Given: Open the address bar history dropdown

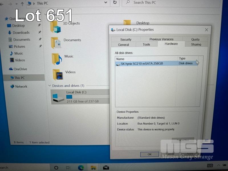Looking at the screenshot, I should 106,3.
